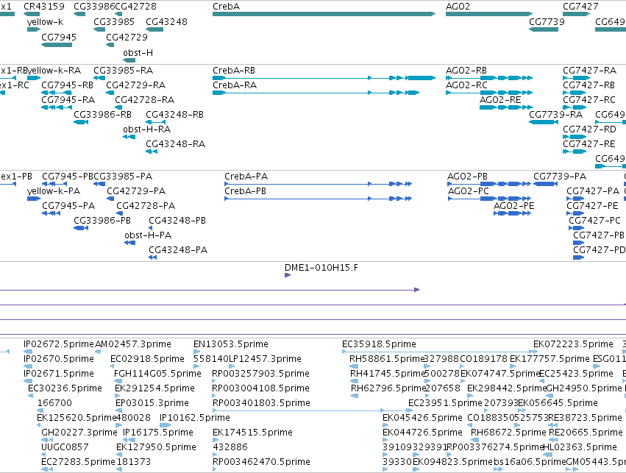Select the CG33985-RA transcript
626x473 pixels.
(x=99, y=78)
